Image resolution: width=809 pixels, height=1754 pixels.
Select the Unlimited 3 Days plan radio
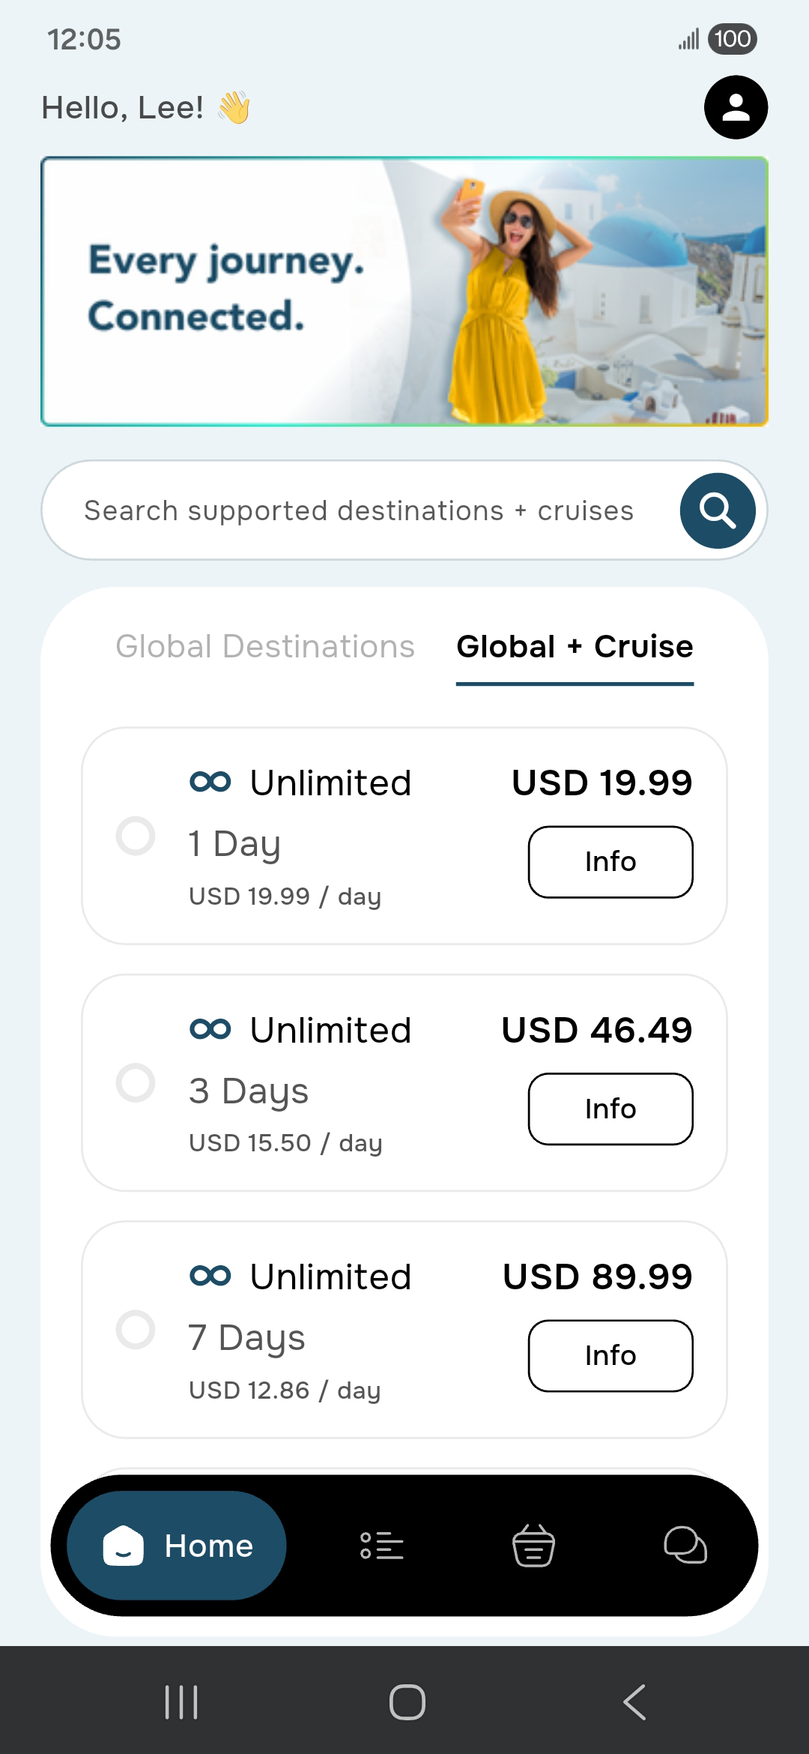pos(136,1082)
